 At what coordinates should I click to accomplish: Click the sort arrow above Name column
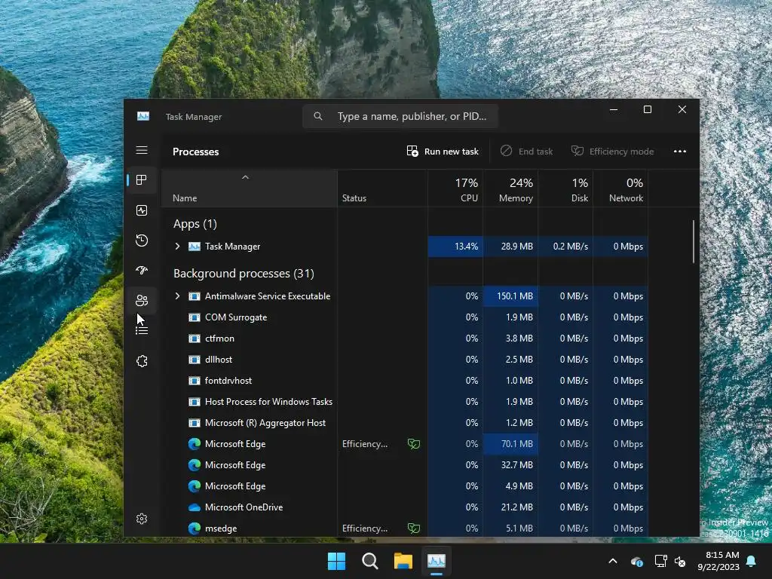245,177
